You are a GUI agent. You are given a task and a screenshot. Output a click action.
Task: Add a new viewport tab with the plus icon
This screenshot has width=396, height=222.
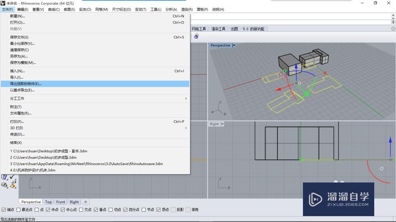point(86,202)
